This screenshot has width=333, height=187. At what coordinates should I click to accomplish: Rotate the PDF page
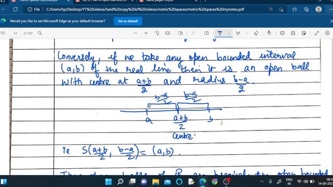[x=157, y=33]
